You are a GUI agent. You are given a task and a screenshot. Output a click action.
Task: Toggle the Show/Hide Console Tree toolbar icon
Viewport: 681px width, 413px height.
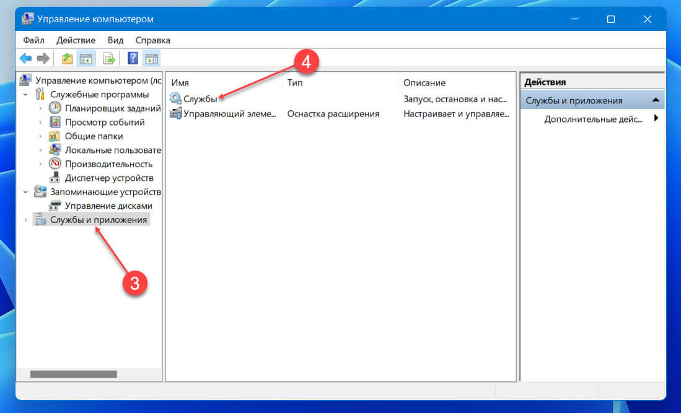point(86,58)
